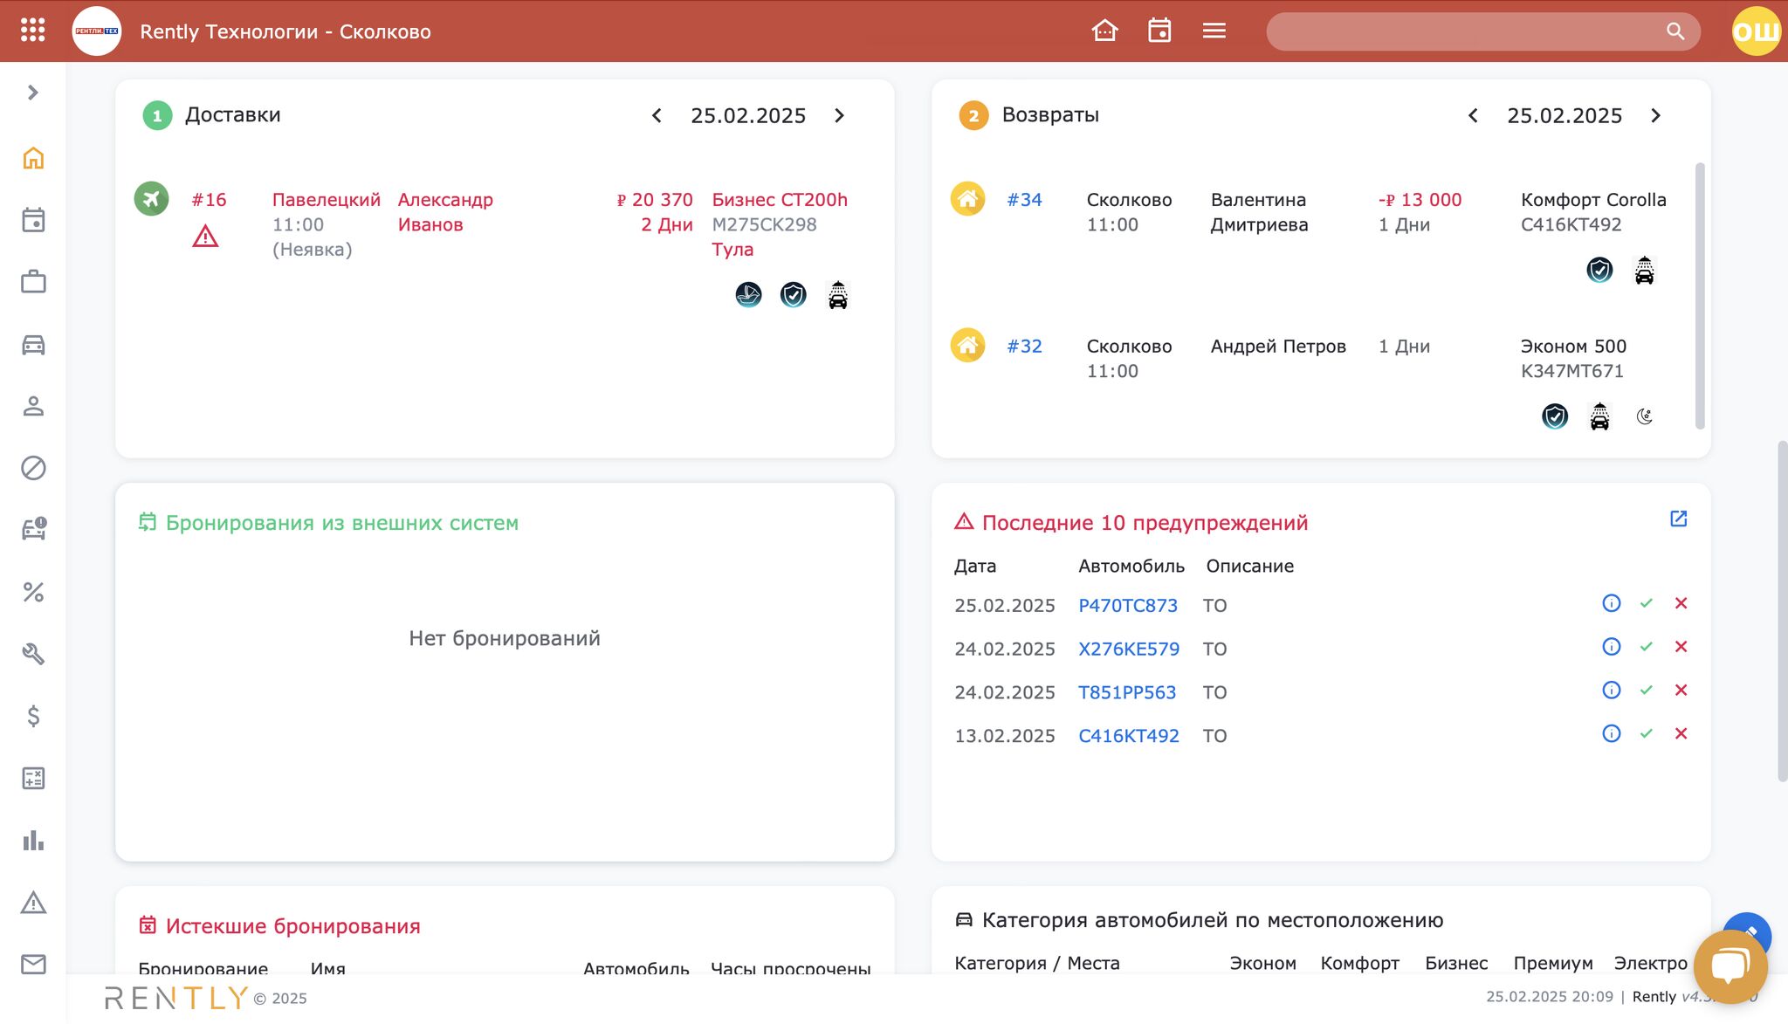The width and height of the screenshot is (1788, 1024).
Task: Open the dollar finance sidebar icon
Action: pyautogui.click(x=33, y=716)
